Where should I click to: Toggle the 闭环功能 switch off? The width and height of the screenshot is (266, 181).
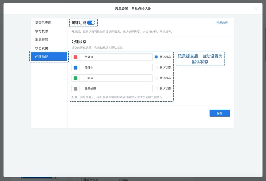[x=91, y=23]
